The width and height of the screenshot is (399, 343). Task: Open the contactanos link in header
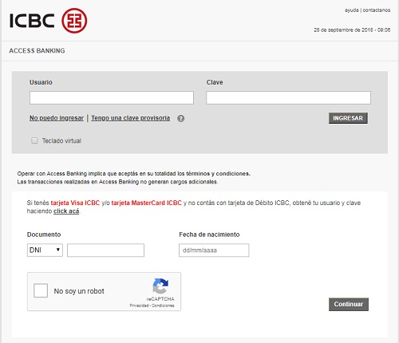tap(377, 10)
